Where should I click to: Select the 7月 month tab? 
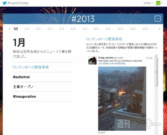[85, 29]
